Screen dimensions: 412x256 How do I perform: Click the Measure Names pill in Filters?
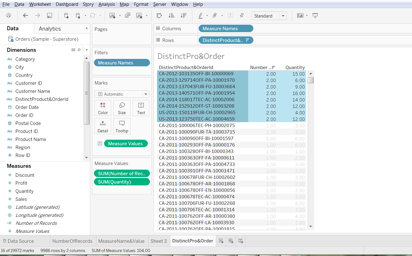click(122, 63)
